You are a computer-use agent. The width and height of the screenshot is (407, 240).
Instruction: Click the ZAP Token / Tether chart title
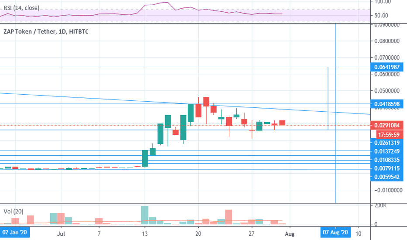pyautogui.click(x=46, y=32)
